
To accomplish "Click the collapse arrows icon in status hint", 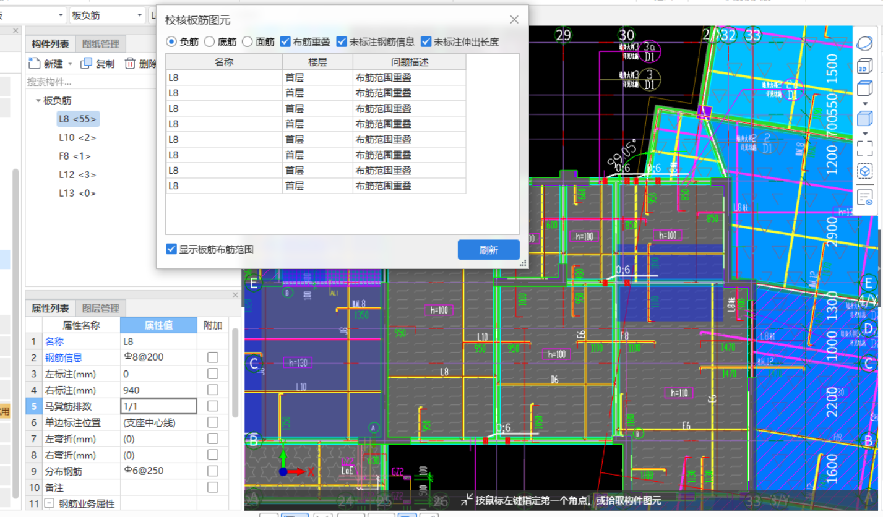I will (x=467, y=500).
